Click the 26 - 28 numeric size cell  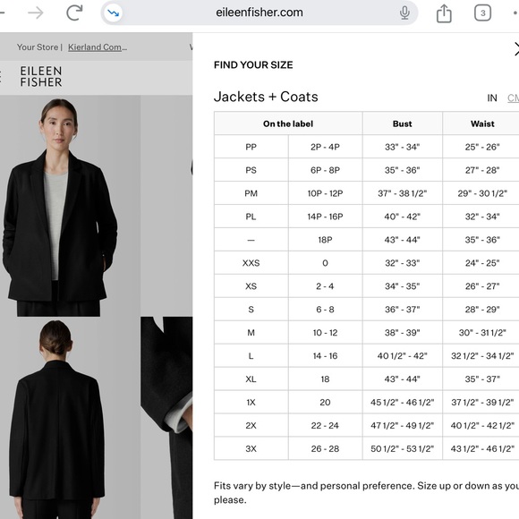(325, 449)
